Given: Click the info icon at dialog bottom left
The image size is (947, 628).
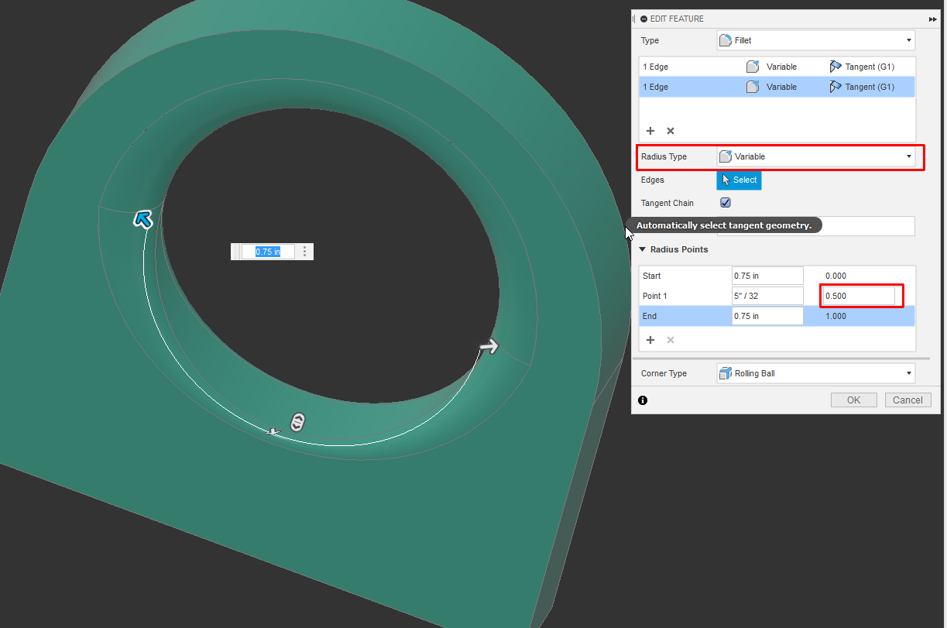Looking at the screenshot, I should (x=642, y=400).
